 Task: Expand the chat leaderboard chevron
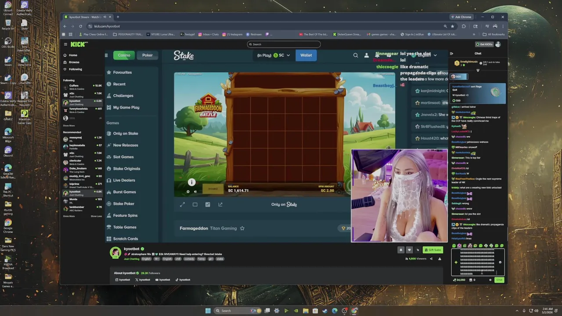[x=478, y=70]
